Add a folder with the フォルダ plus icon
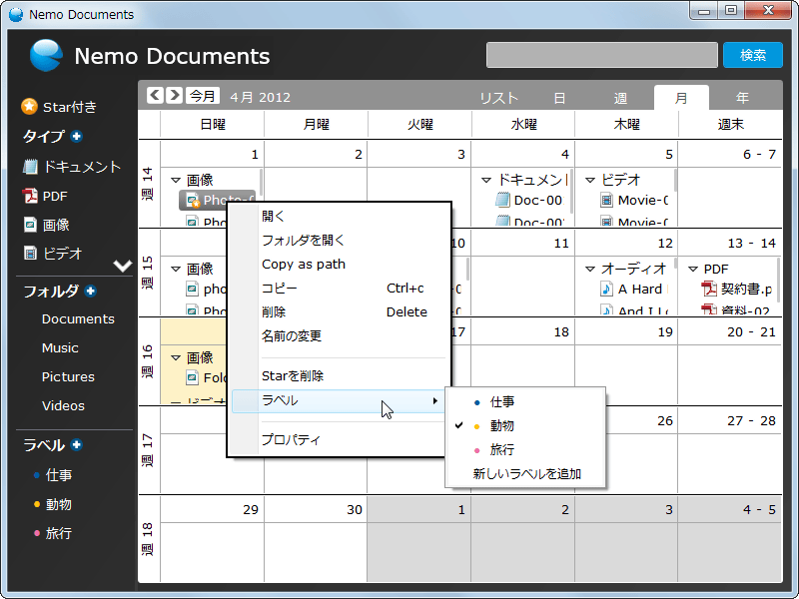 [91, 291]
